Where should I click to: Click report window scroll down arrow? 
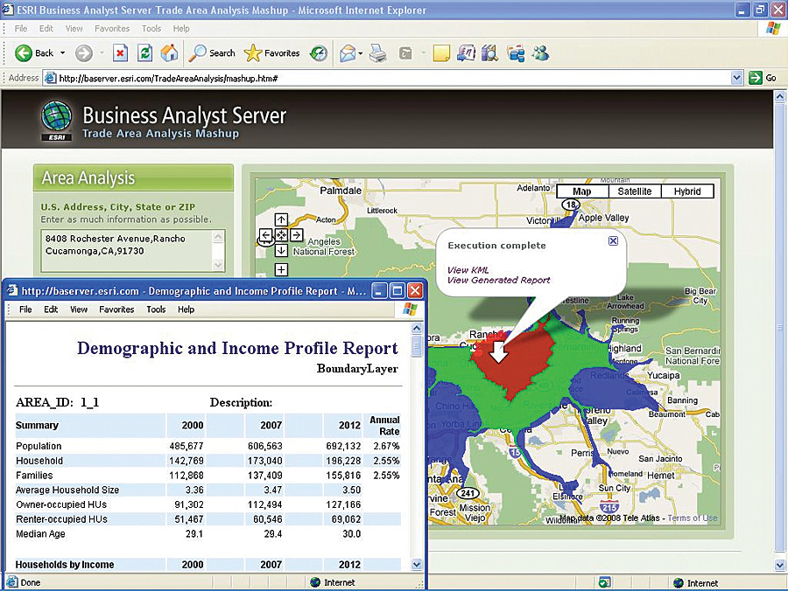tap(417, 565)
